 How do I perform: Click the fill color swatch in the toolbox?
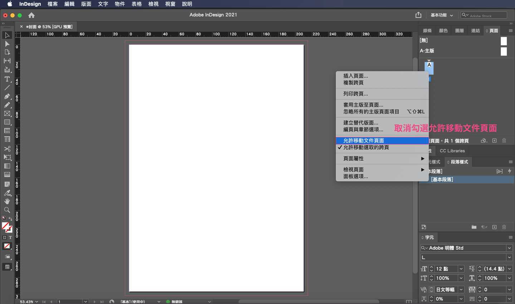5,226
